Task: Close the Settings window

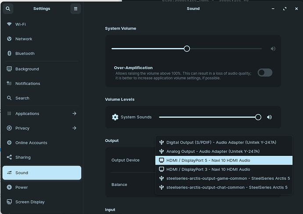Action: [x=296, y=9]
